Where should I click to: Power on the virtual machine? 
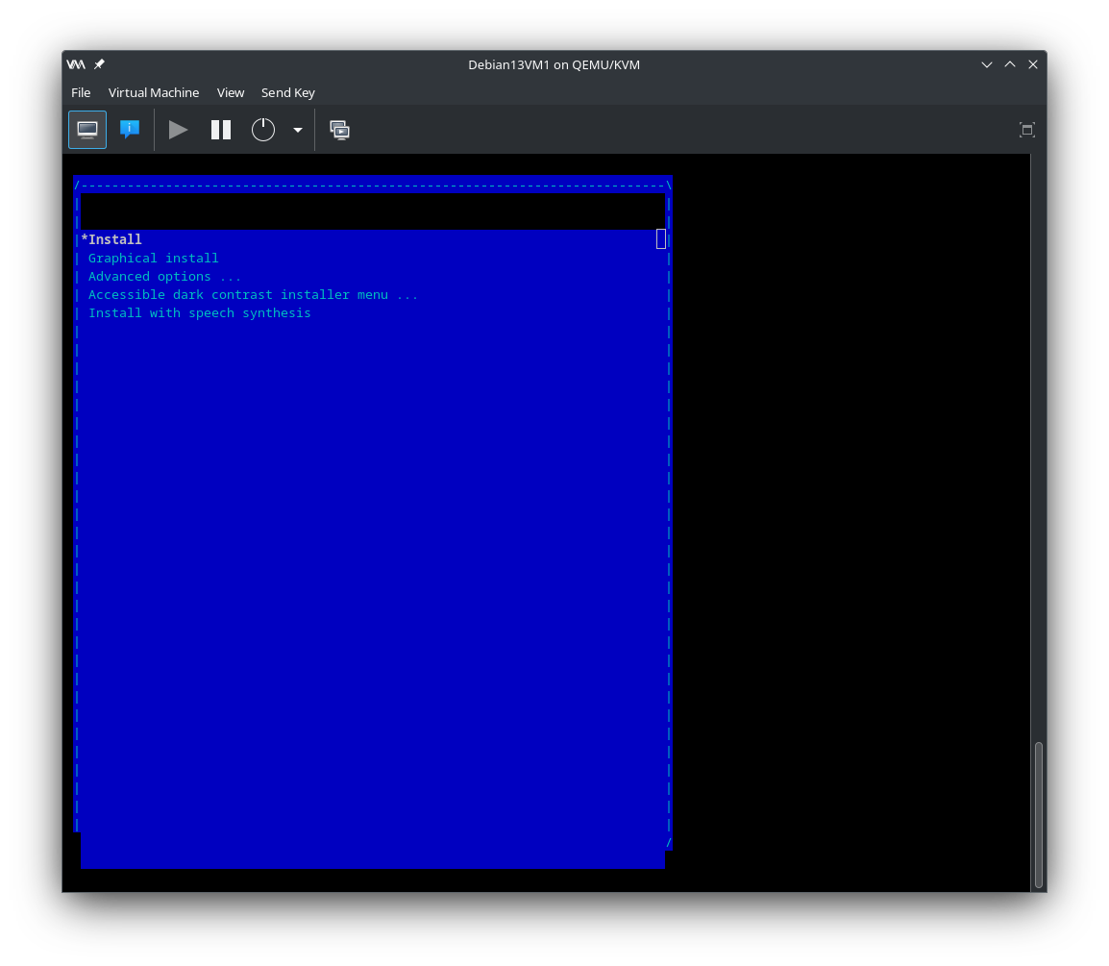click(x=178, y=130)
